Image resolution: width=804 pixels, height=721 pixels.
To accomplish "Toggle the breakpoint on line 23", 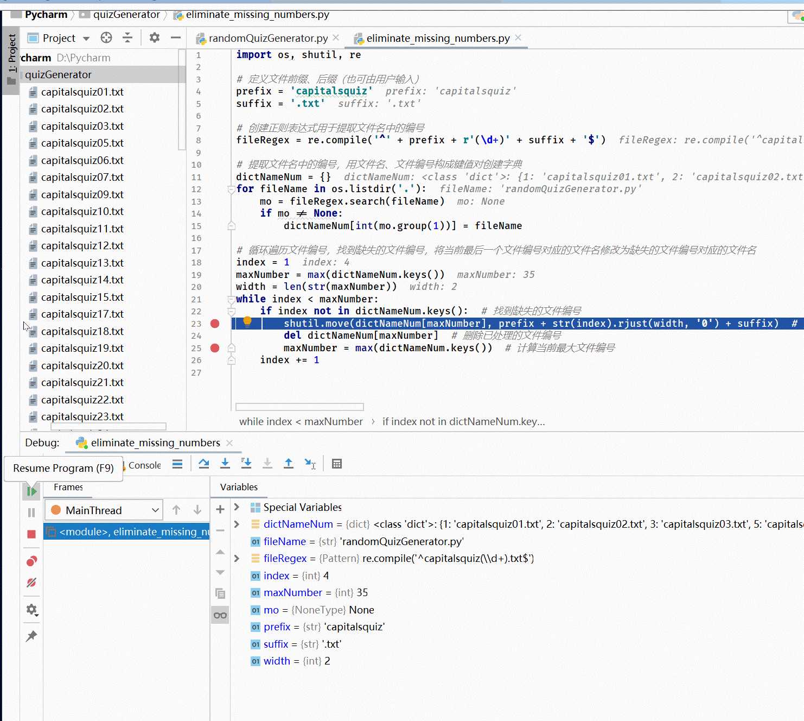I will tap(215, 324).
